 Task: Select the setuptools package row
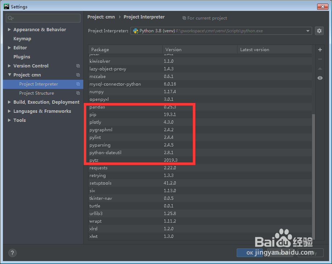(x=200, y=183)
